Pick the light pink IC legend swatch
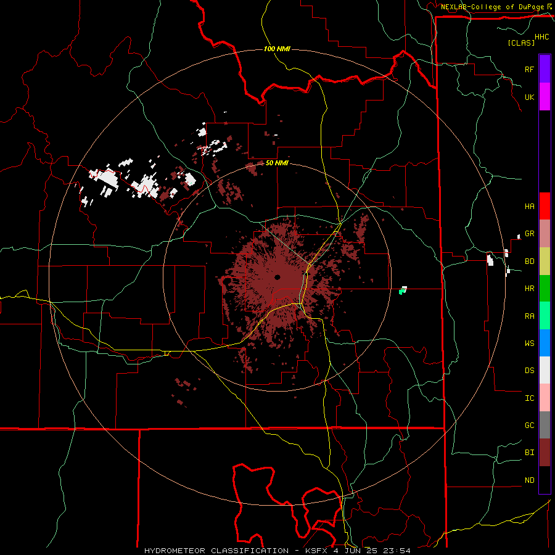The width and height of the screenshot is (555, 555). pos(545,398)
